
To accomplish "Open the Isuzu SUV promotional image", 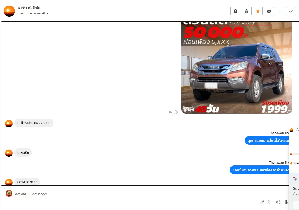I will 236,68.
